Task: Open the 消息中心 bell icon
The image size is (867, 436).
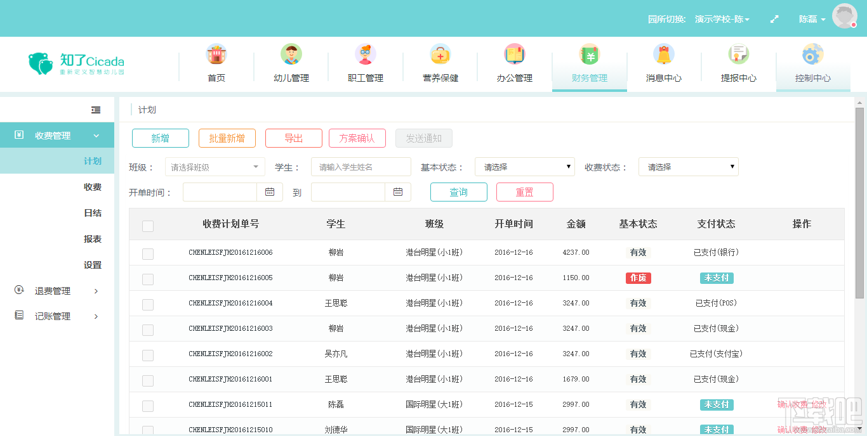Action: coord(664,55)
